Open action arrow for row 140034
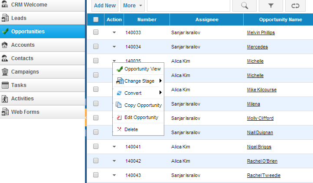313x183 pixels. coord(114,47)
